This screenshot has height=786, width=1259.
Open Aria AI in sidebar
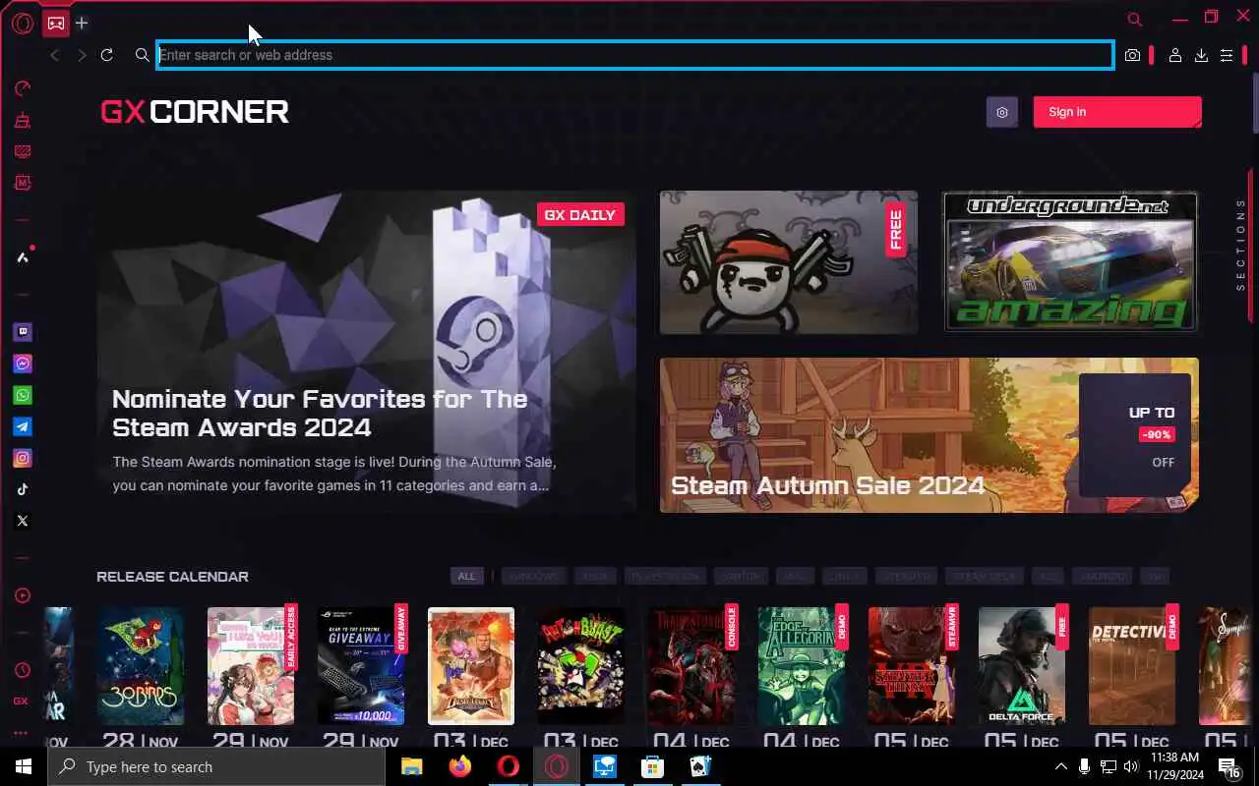[23, 257]
